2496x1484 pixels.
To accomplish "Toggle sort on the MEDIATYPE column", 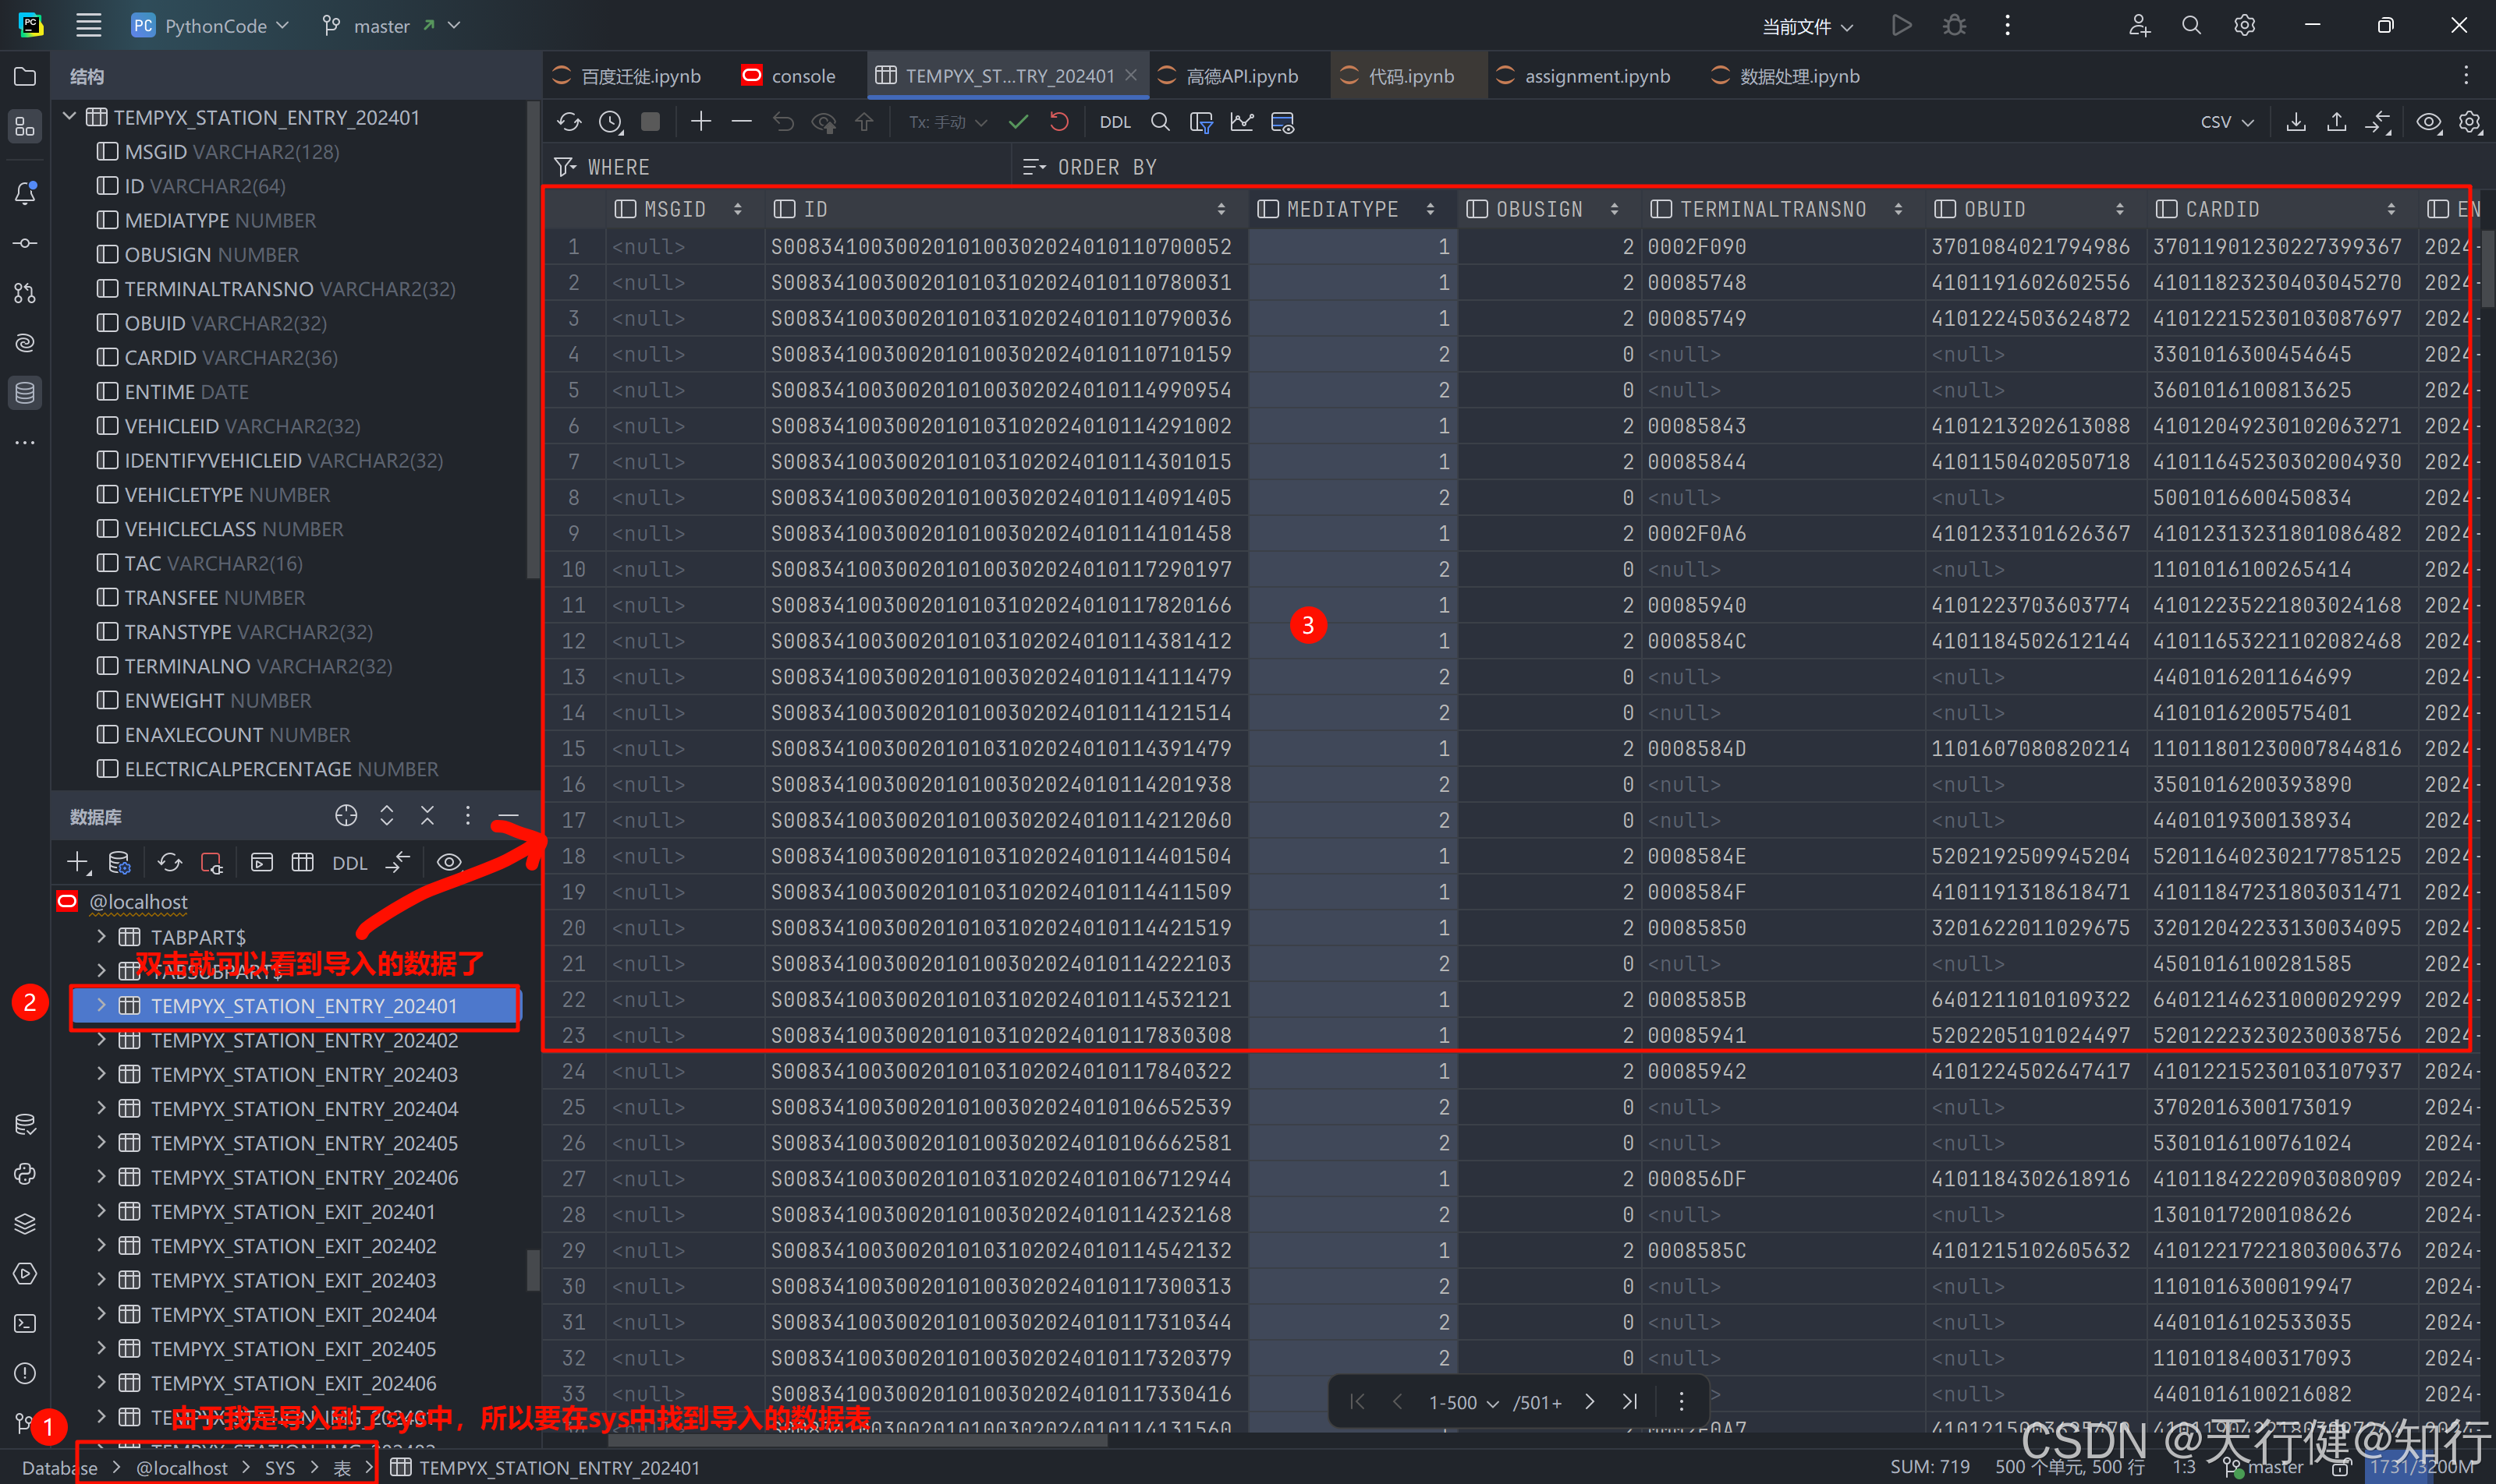I will (1431, 209).
